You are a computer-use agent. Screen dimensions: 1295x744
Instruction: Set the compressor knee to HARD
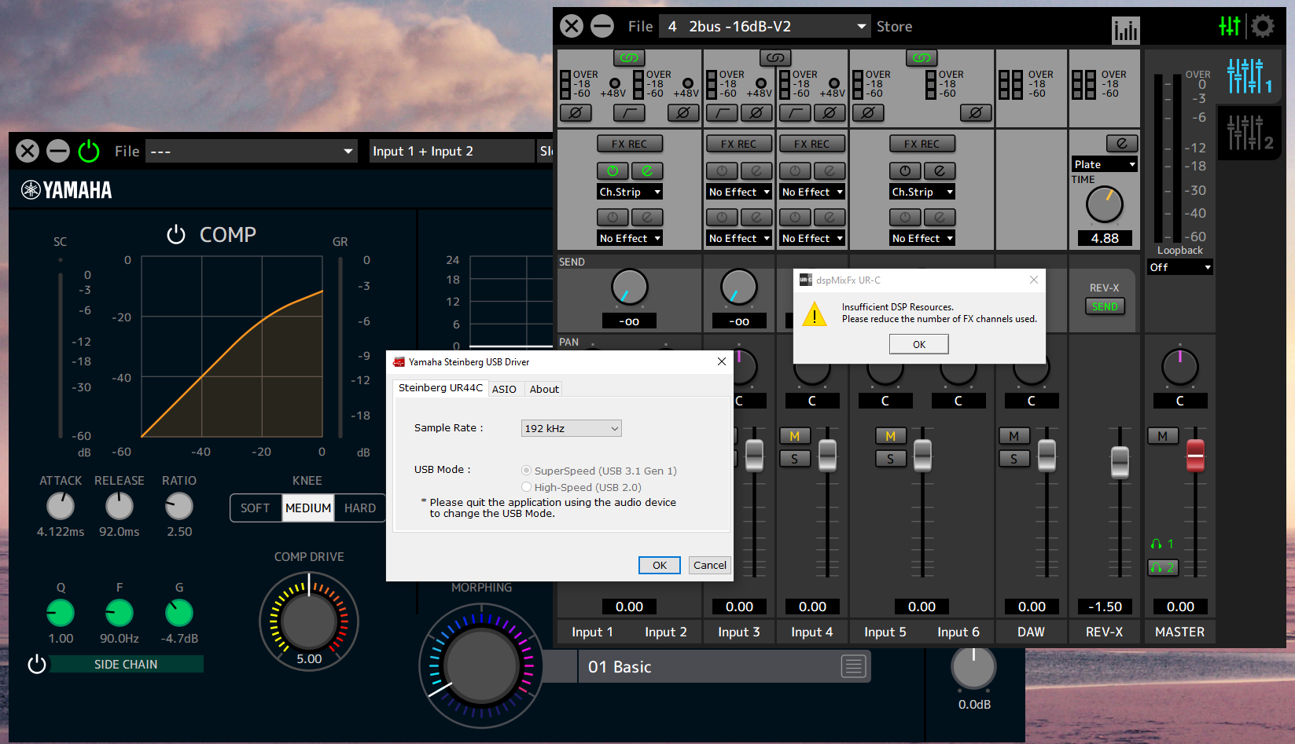click(360, 508)
